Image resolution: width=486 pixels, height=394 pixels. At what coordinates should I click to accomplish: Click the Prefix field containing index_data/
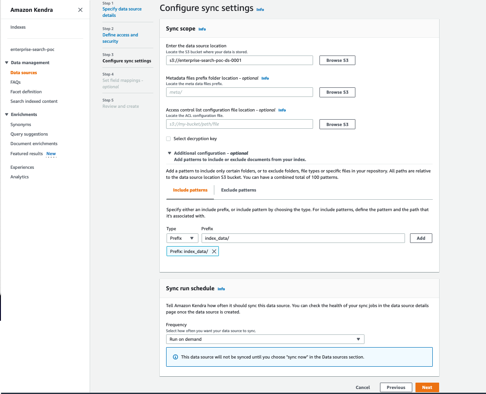[x=303, y=238]
